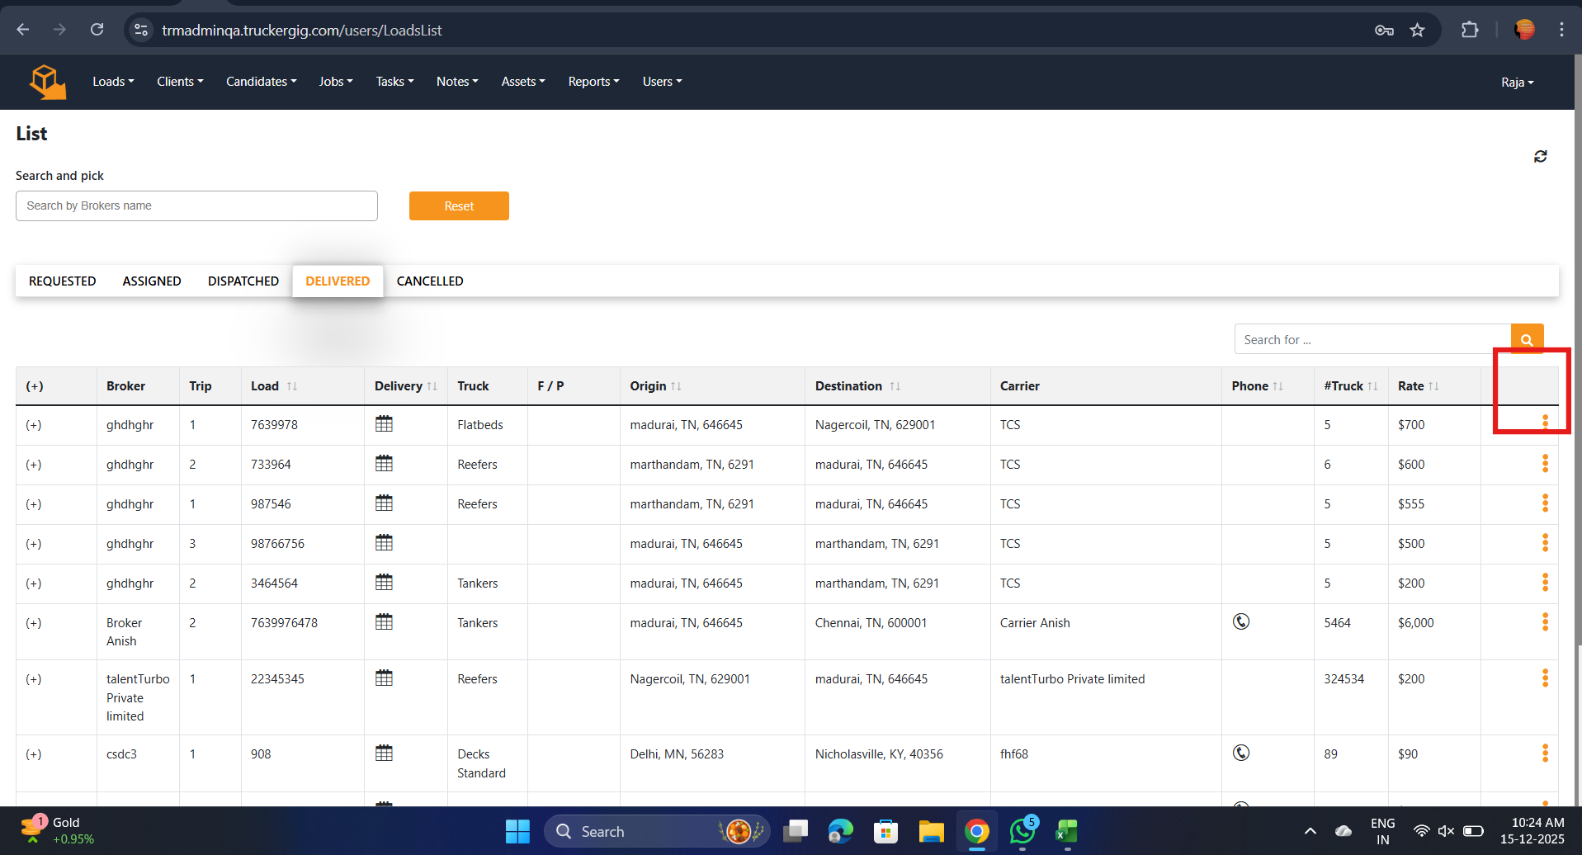Image resolution: width=1582 pixels, height=855 pixels.
Task: Switch to the CANCELLED tab
Action: pyautogui.click(x=430, y=281)
